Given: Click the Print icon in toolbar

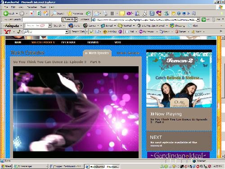Looking at the screenshot, I should [105, 14].
